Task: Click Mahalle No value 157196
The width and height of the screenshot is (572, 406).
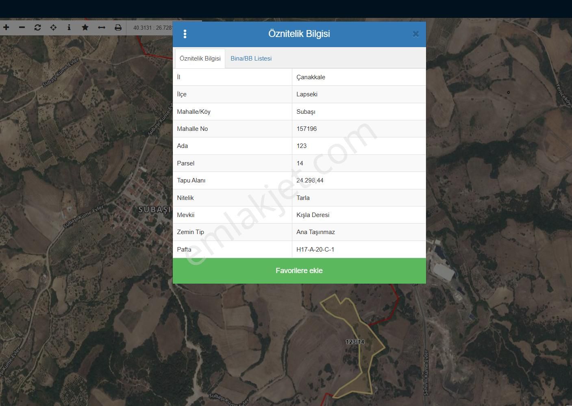Action: click(307, 129)
